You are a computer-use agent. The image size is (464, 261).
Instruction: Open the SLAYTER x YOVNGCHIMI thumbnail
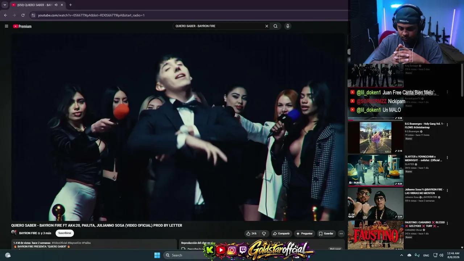(376, 170)
